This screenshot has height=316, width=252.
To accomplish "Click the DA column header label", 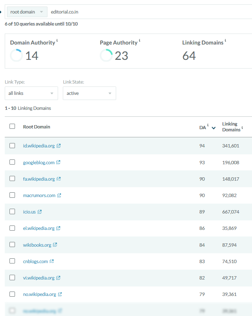I will pos(203,128).
